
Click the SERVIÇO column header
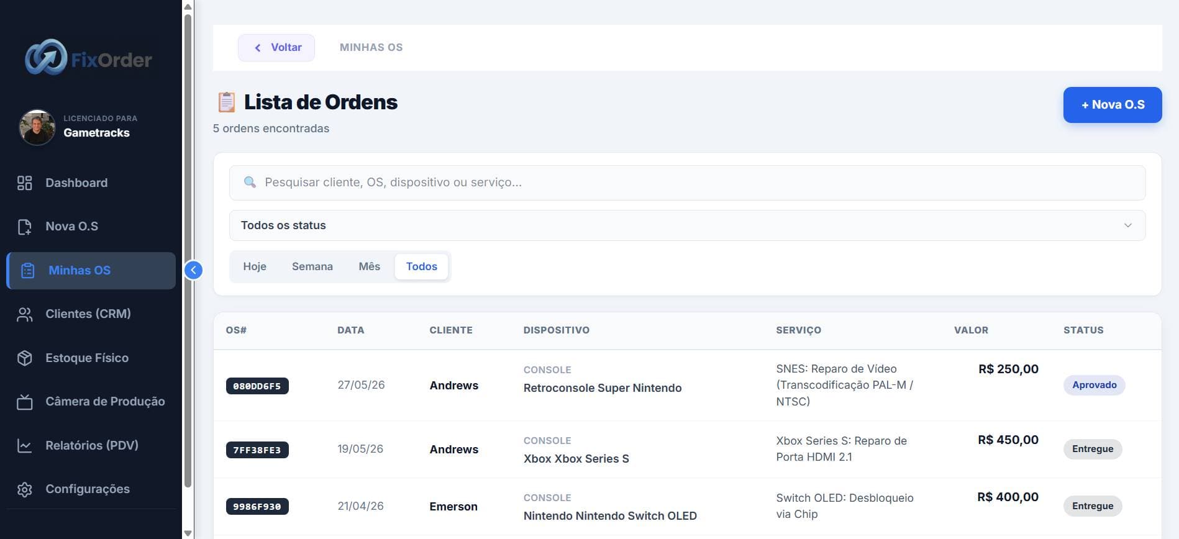tap(799, 330)
